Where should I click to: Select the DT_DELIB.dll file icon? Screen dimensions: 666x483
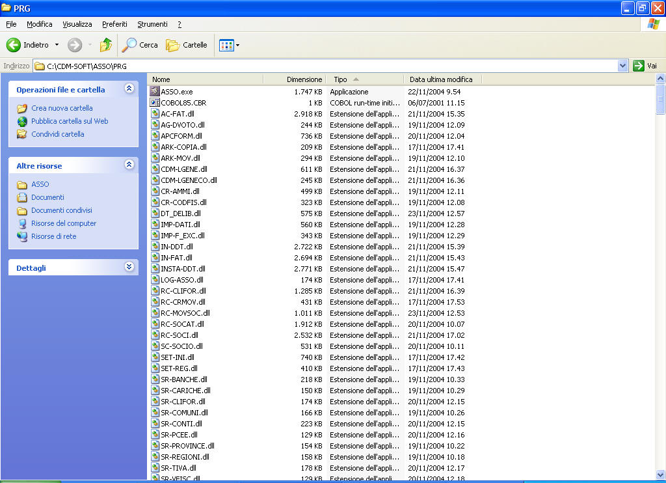click(x=155, y=213)
